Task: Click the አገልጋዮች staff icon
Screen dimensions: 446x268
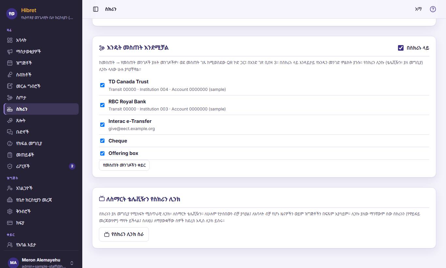Action: click(x=10, y=188)
